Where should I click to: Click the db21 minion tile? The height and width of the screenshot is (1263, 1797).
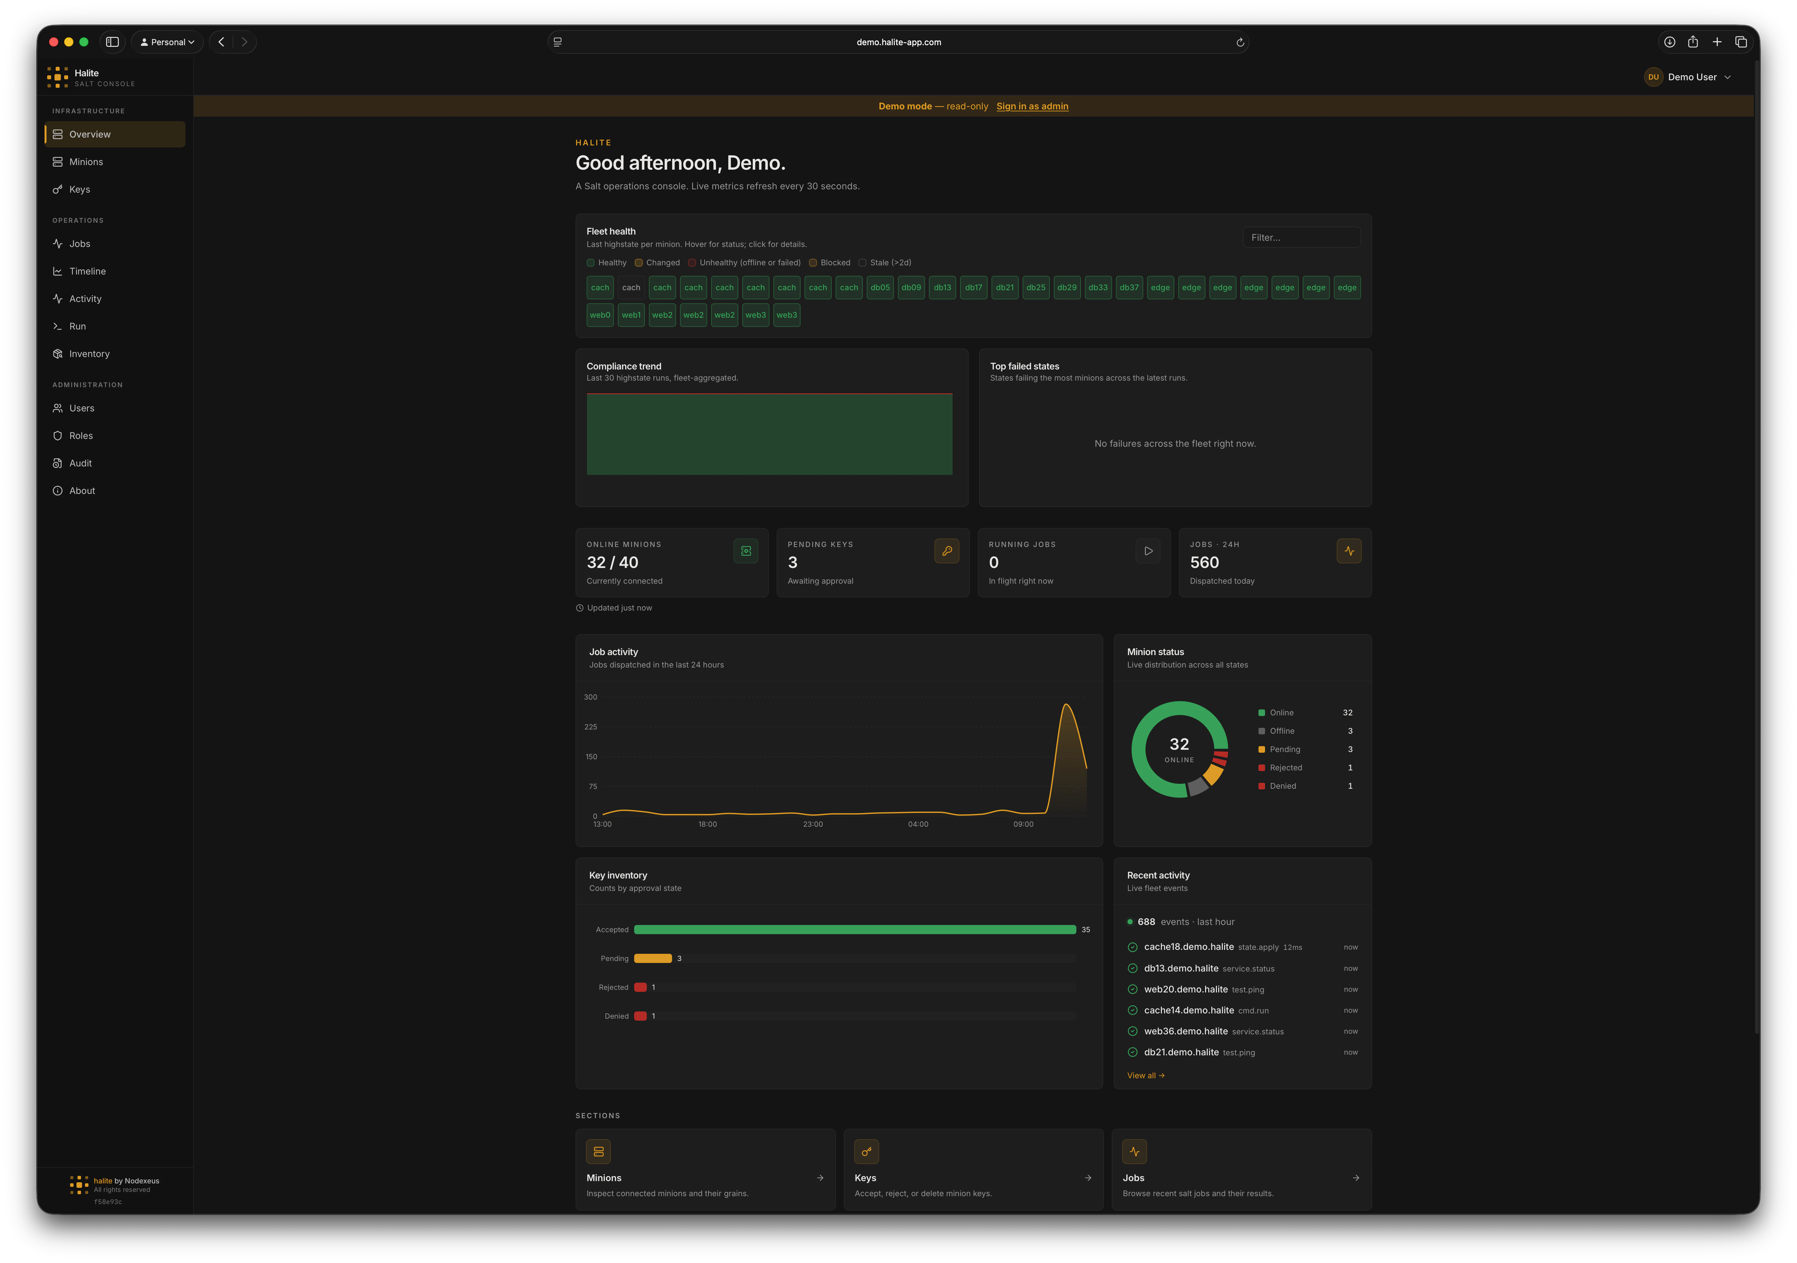tap(1004, 287)
